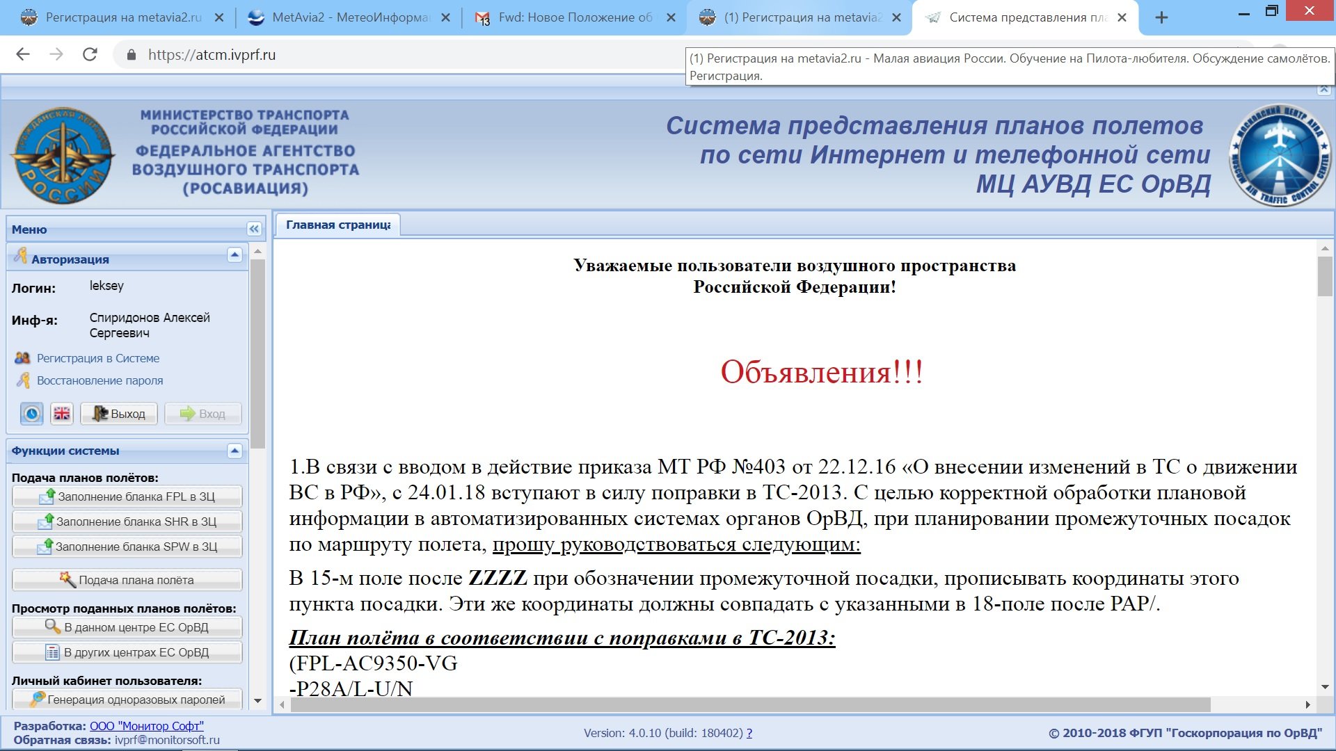Collapse the Авторизация section
Screen dimensions: 1336x751
[234, 255]
